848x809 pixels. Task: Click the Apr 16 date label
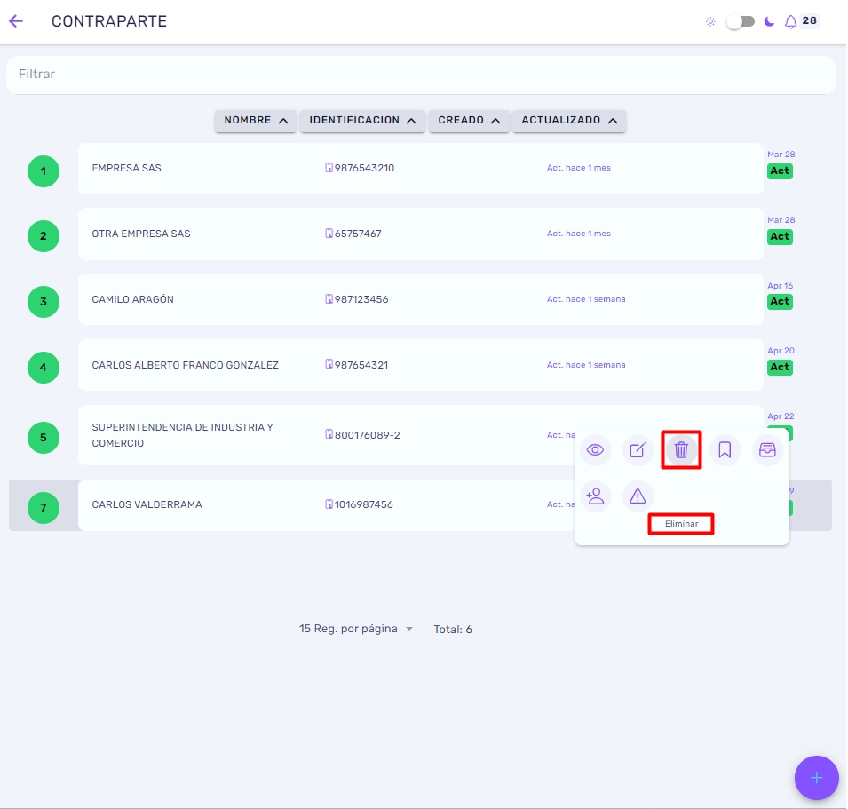pos(780,286)
